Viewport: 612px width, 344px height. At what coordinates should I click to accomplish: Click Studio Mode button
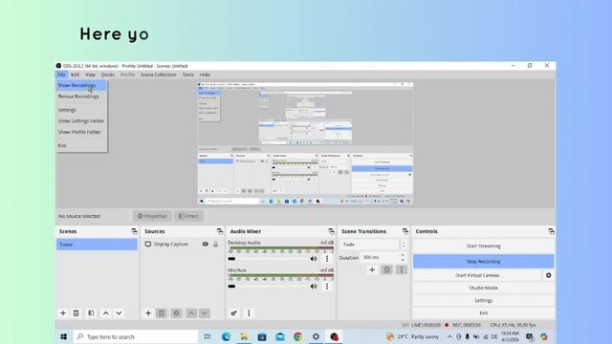click(483, 288)
